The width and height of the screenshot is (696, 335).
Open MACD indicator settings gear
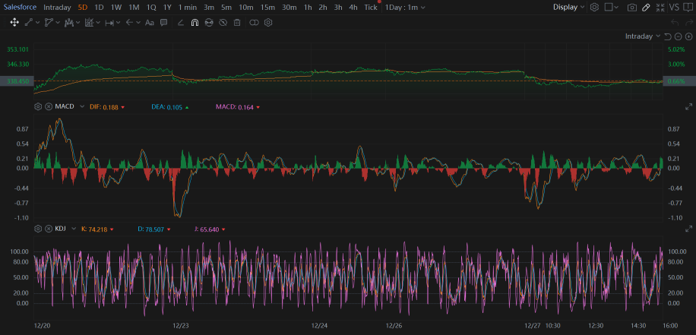pyautogui.click(x=38, y=106)
